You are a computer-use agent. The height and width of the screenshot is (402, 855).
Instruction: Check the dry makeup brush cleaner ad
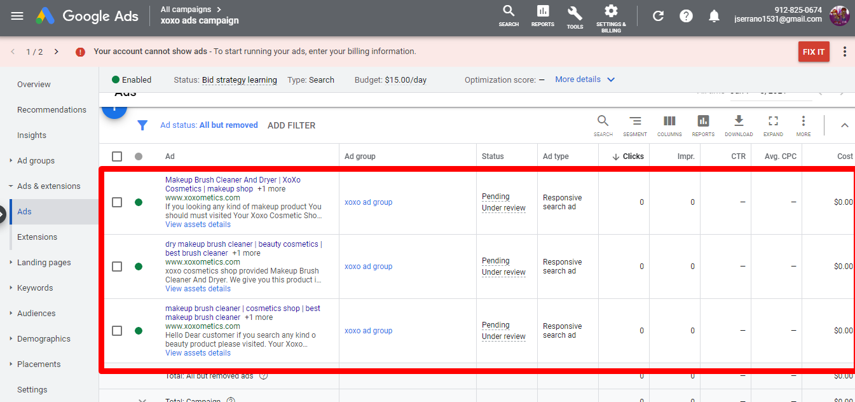tap(117, 267)
